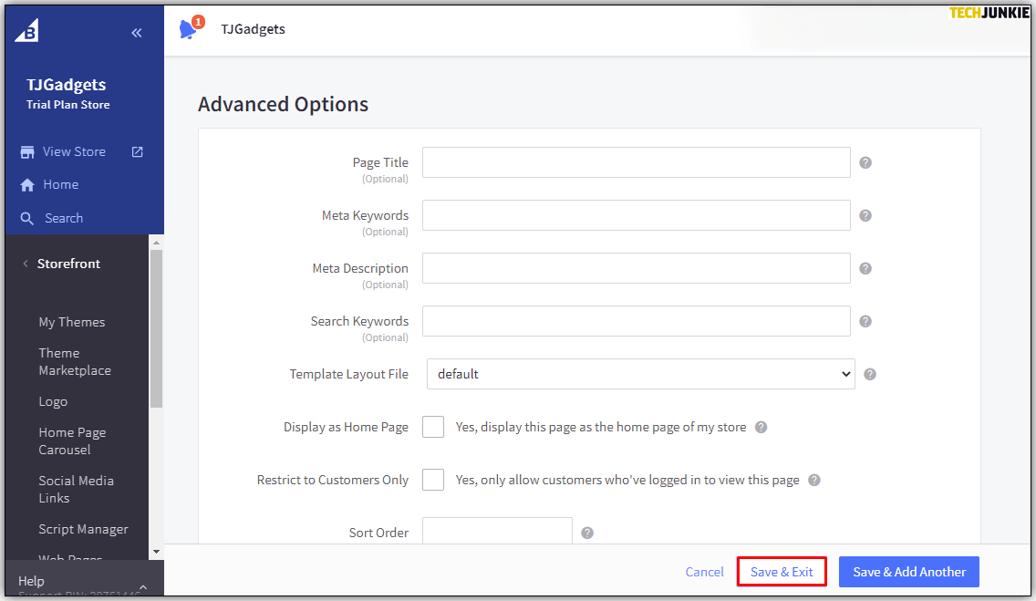Screen dimensions: 1036x601
Task: Click the sidebar scrollbar down arrow
Action: click(x=156, y=552)
